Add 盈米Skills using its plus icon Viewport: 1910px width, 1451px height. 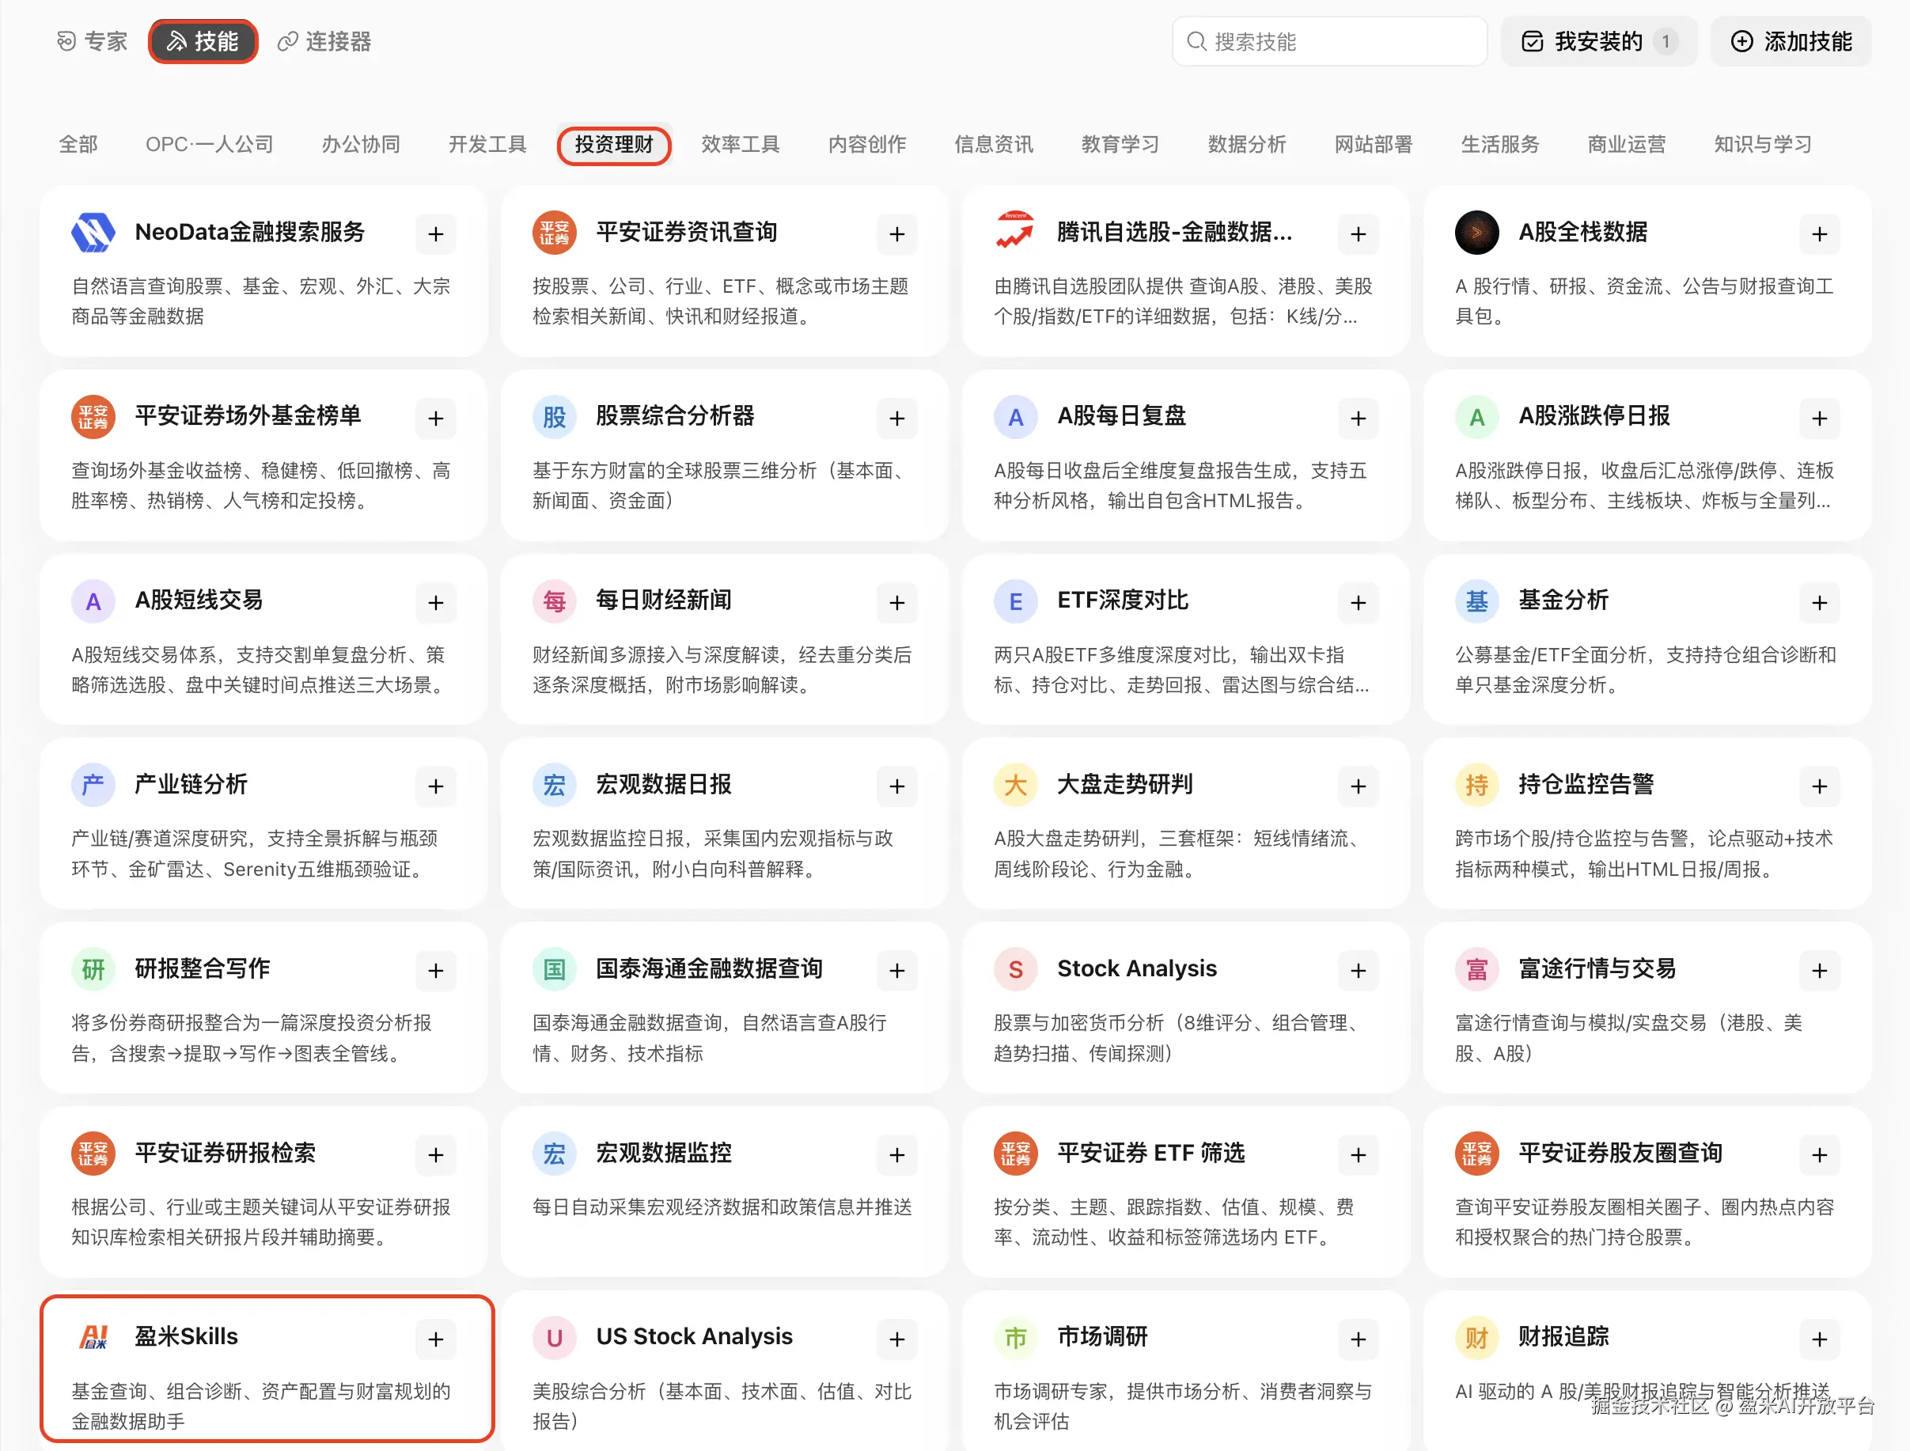click(435, 1339)
